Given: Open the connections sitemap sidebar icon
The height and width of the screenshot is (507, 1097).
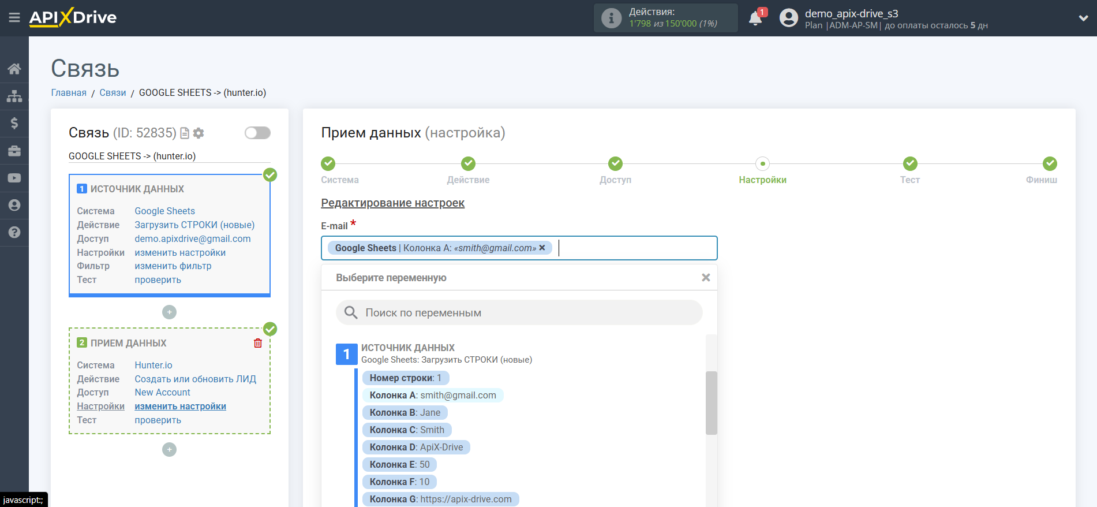Looking at the screenshot, I should (14, 96).
